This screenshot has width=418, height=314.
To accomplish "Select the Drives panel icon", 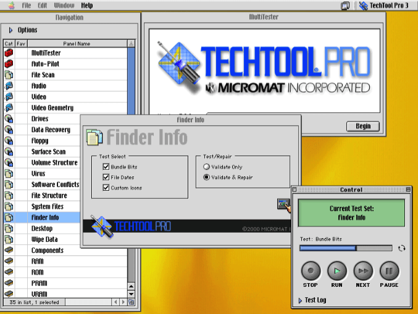I will [x=9, y=118].
